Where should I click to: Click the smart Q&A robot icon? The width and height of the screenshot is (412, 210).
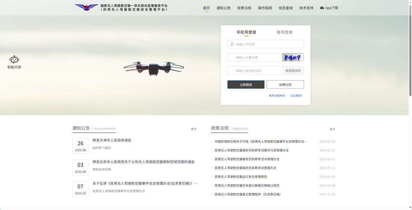(x=14, y=60)
